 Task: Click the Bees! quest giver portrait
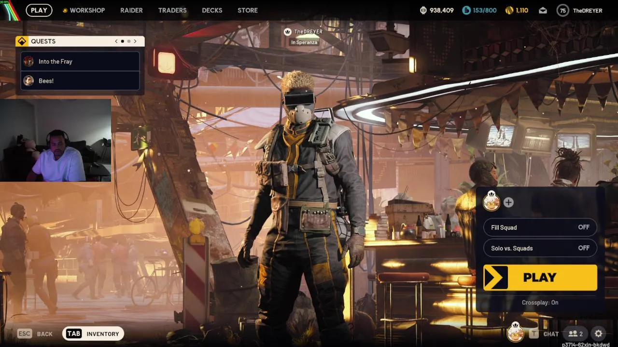[29, 80]
